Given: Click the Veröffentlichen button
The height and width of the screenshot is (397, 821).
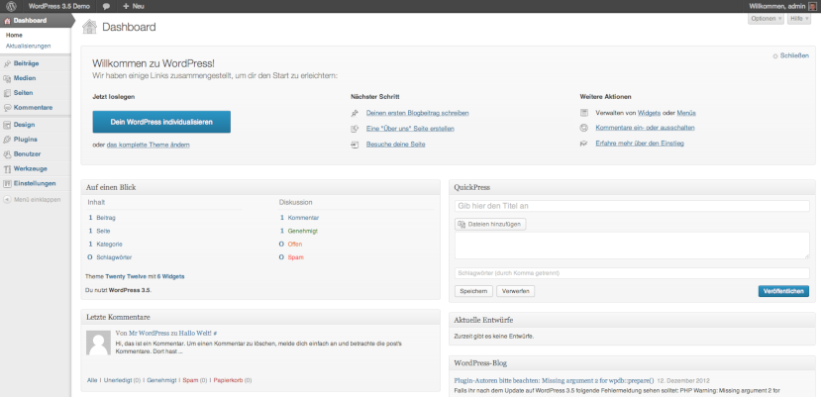Looking at the screenshot, I should click(783, 291).
